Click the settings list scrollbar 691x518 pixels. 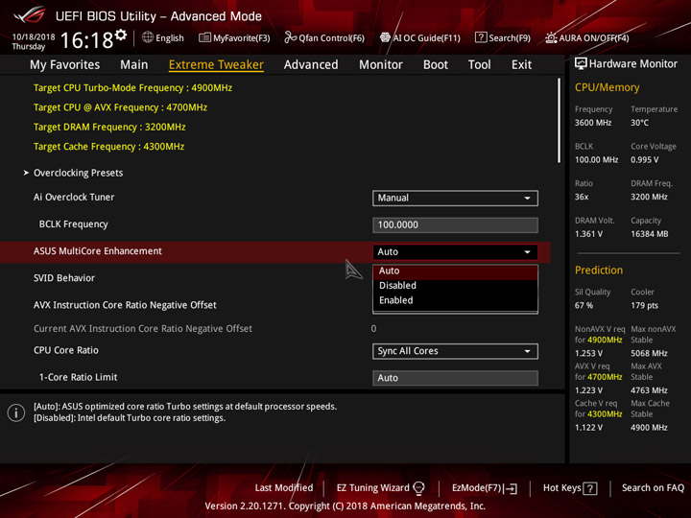click(560, 120)
